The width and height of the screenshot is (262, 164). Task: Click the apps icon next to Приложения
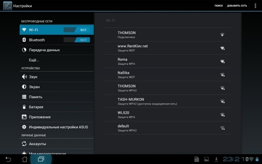pyautogui.click(x=24, y=117)
